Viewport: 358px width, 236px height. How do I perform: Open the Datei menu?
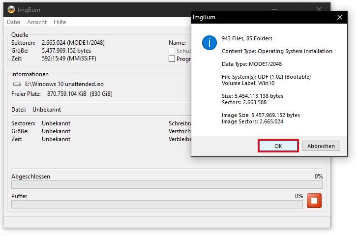click(x=13, y=22)
